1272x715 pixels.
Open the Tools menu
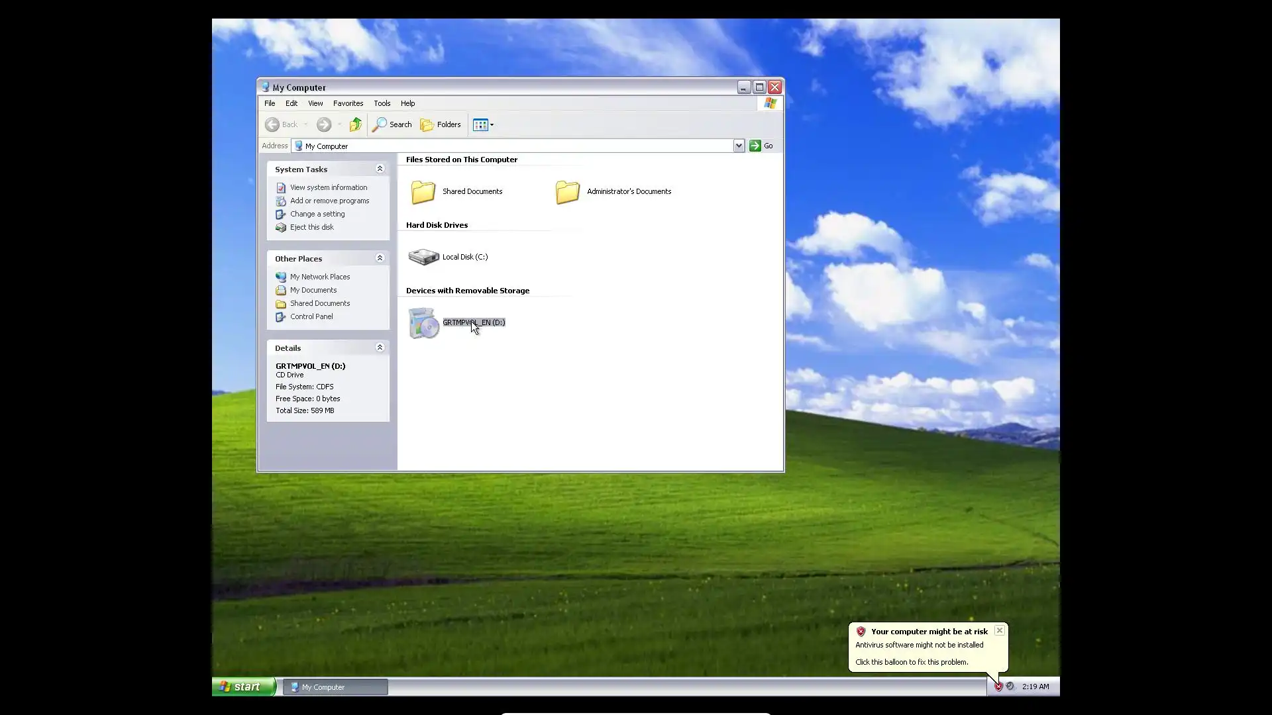pos(382,103)
